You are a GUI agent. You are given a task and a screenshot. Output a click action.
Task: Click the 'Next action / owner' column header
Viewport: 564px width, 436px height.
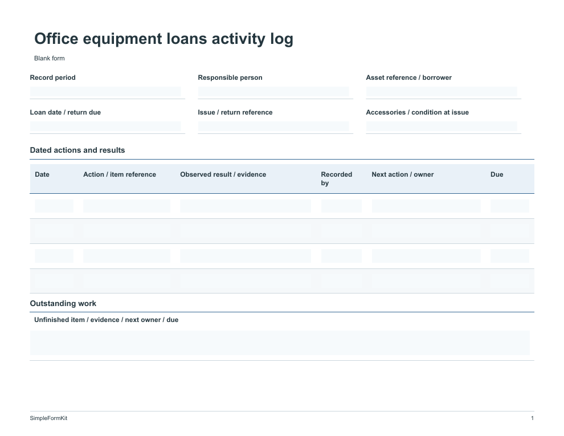point(403,174)
